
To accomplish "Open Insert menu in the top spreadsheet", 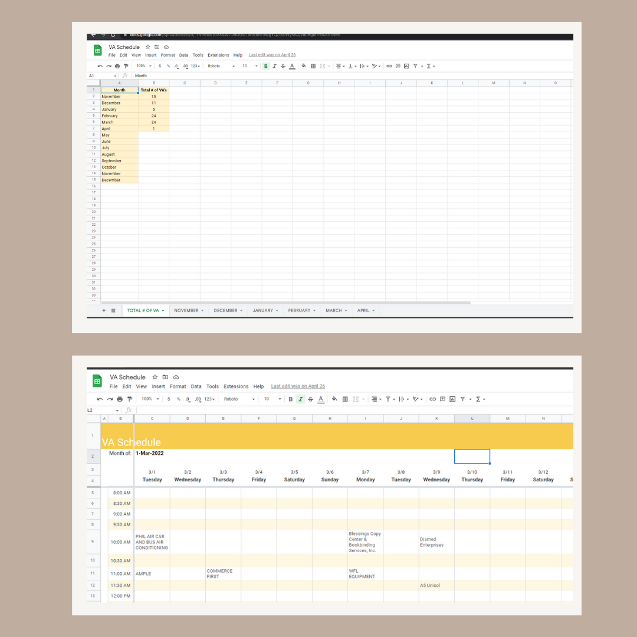I will tap(151, 55).
